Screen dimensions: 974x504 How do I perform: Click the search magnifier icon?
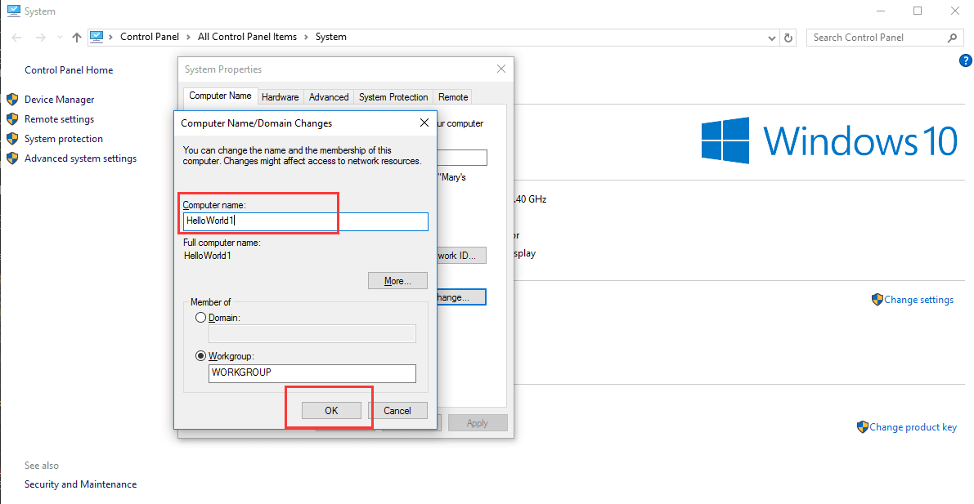coord(952,38)
